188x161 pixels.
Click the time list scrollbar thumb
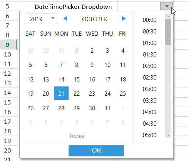point(168,32)
